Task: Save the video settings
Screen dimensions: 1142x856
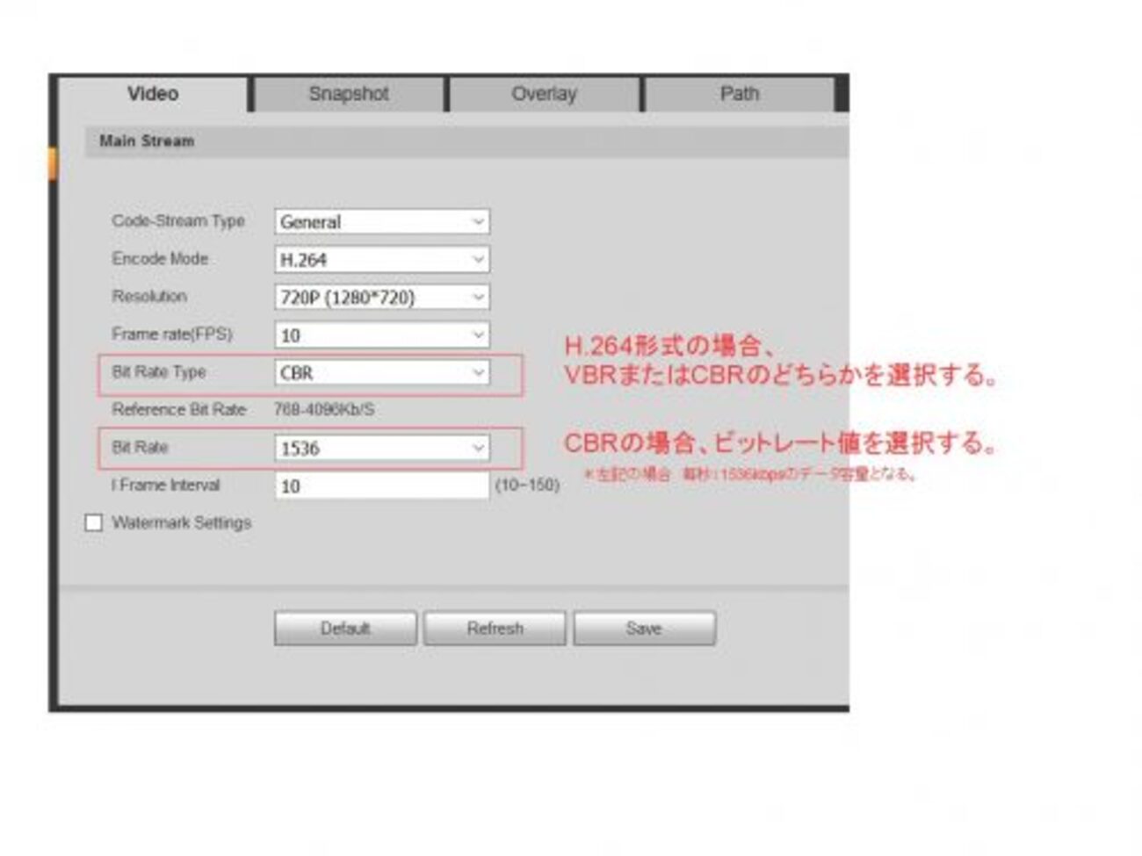Action: pos(644,629)
